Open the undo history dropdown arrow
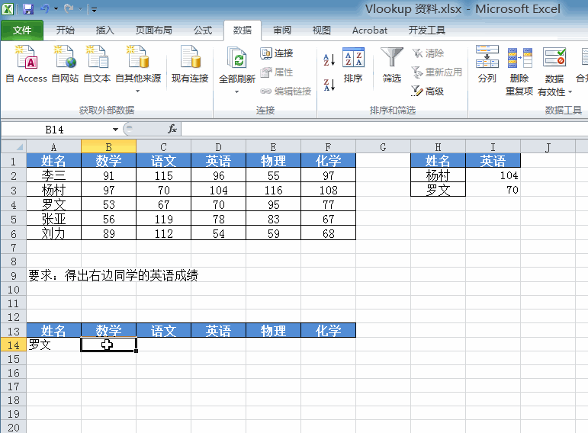The height and width of the screenshot is (433, 588). coord(56,9)
